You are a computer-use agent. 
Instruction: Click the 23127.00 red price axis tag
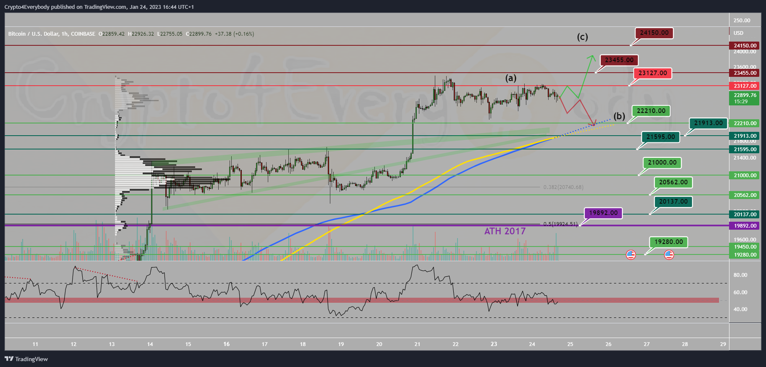tap(745, 86)
